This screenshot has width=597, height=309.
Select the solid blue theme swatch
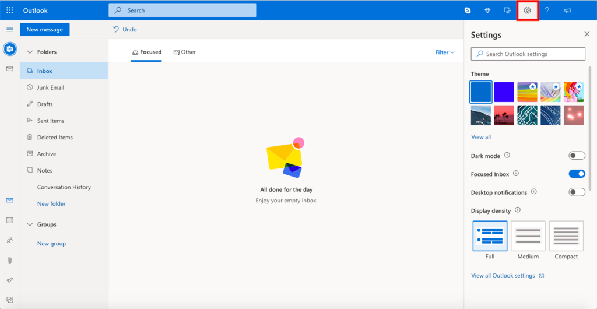(x=481, y=92)
